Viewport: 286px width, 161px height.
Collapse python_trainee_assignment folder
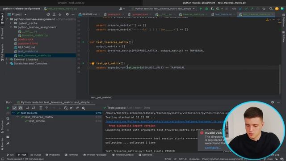click(x=11, y=27)
